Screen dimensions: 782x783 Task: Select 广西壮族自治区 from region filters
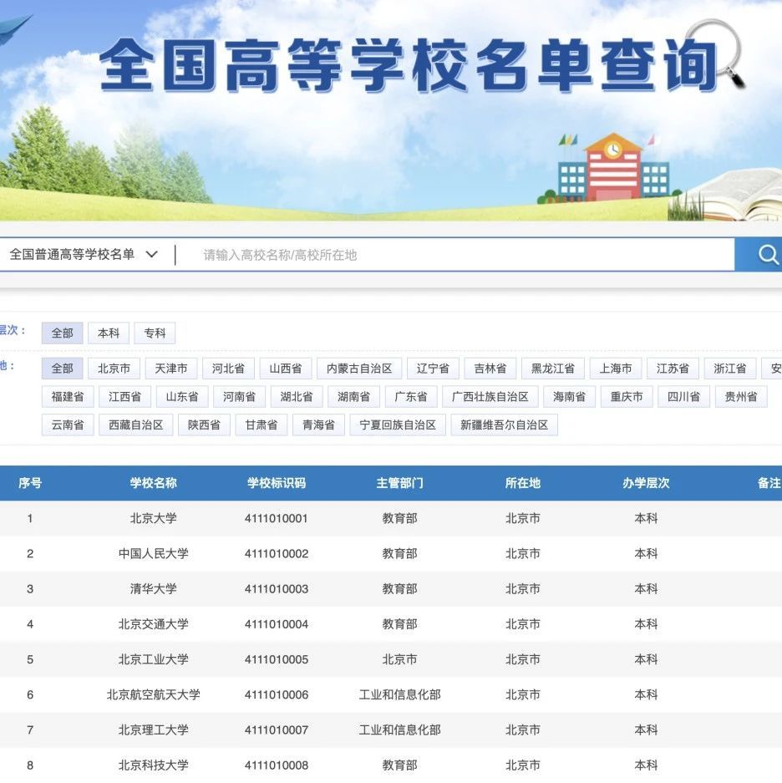pyautogui.click(x=490, y=397)
